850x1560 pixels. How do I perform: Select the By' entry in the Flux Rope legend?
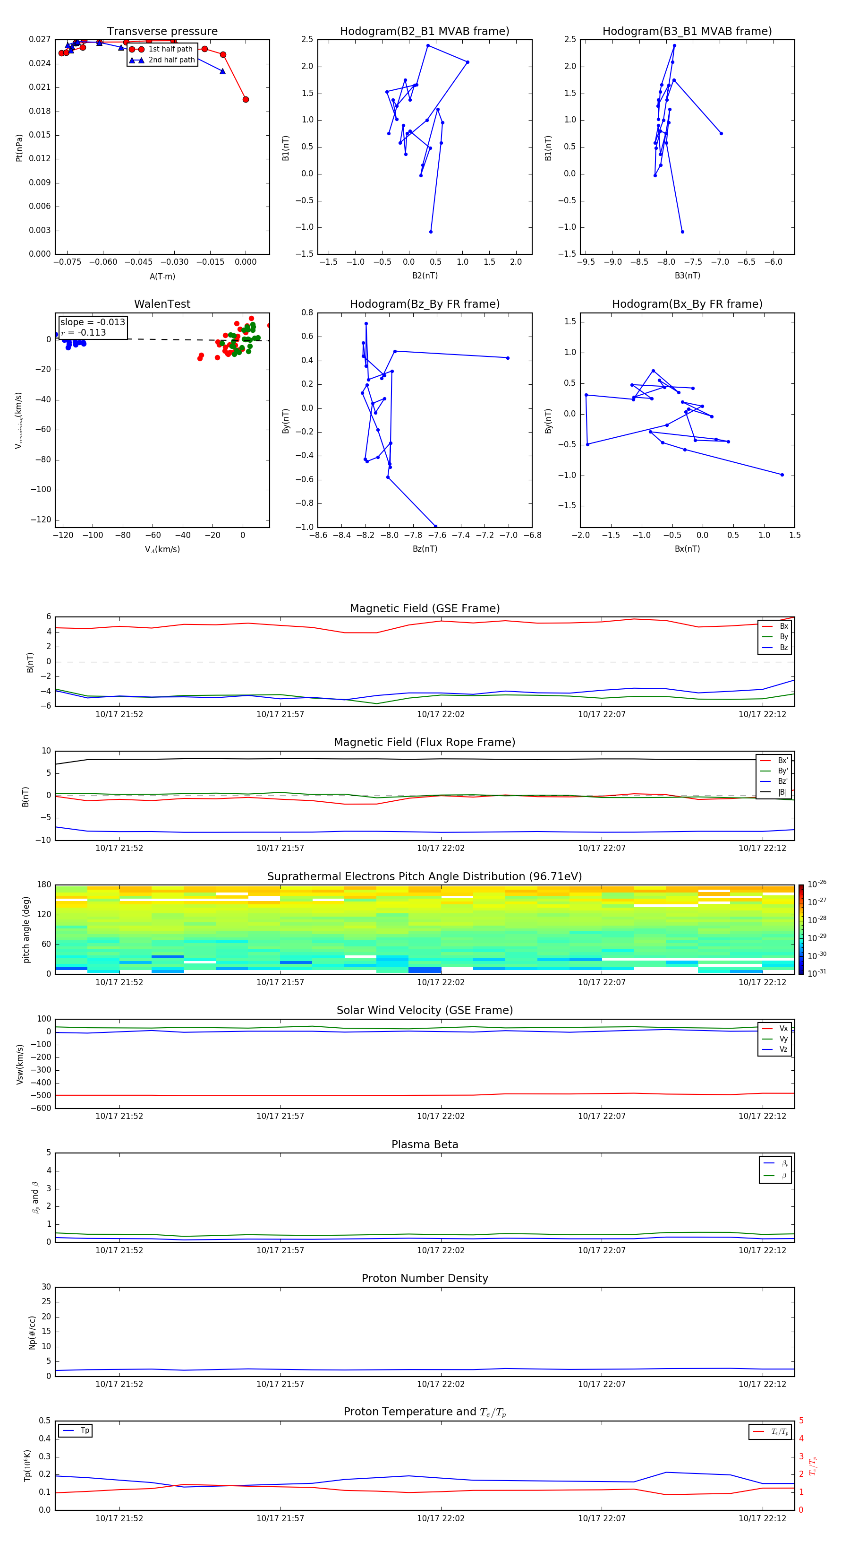pyautogui.click(x=774, y=771)
